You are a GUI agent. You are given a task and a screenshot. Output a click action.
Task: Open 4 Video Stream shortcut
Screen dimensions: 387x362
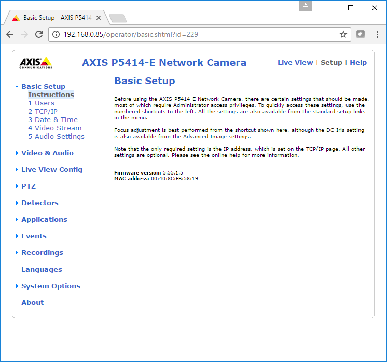point(55,128)
